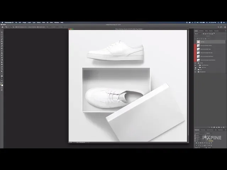This screenshot has height=170, width=227.
Task: Toggle visibility of the Shoes group
Action: click(195, 63)
